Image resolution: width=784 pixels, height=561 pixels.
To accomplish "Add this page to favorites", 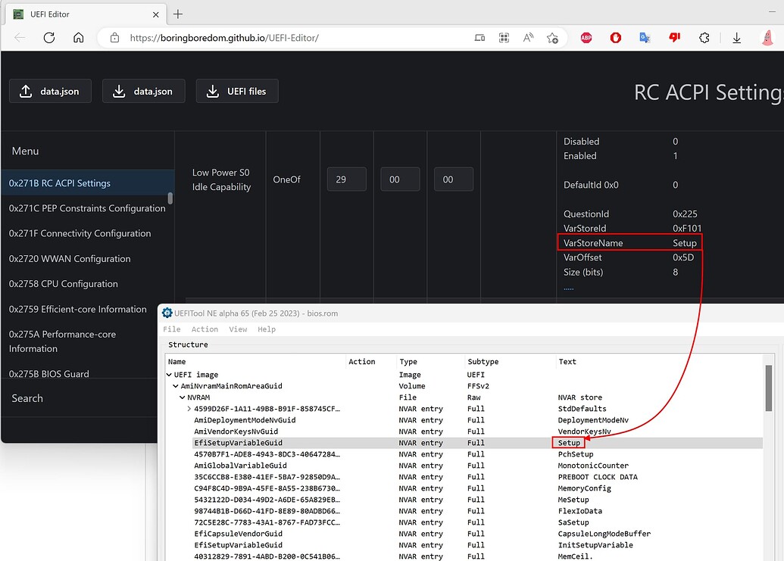I will pyautogui.click(x=553, y=38).
